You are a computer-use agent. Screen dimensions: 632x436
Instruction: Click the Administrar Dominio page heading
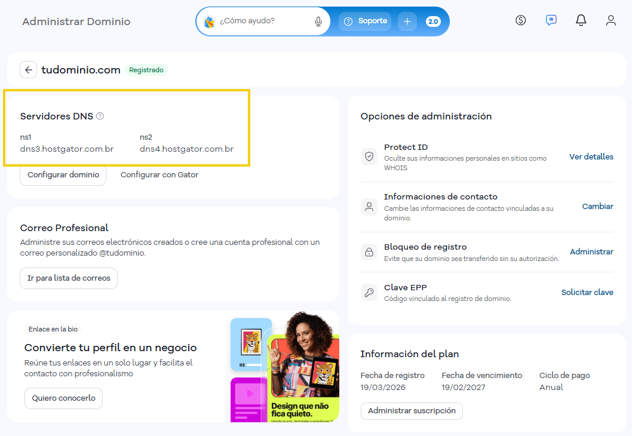76,22
